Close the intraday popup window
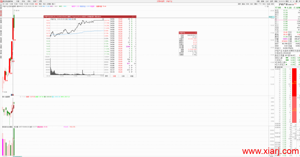The width and height of the screenshot is (300, 157). [135, 17]
